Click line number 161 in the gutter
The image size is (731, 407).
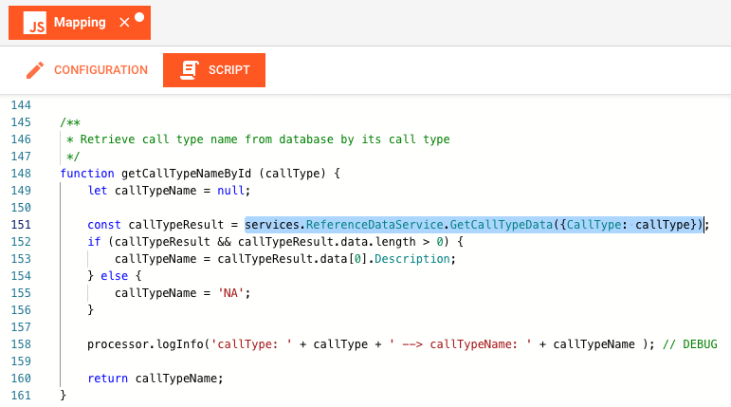coord(20,395)
